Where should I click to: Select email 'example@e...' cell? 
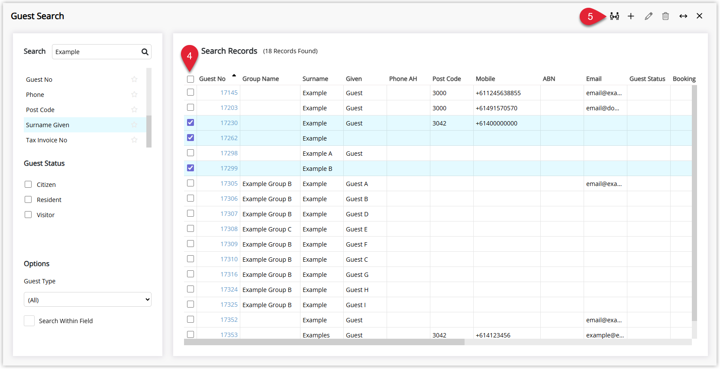coord(605,335)
